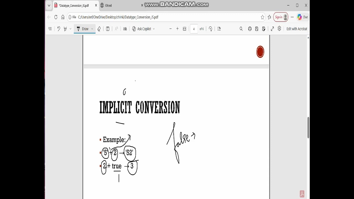Click the undo ink stroke icon

click(x=59, y=29)
